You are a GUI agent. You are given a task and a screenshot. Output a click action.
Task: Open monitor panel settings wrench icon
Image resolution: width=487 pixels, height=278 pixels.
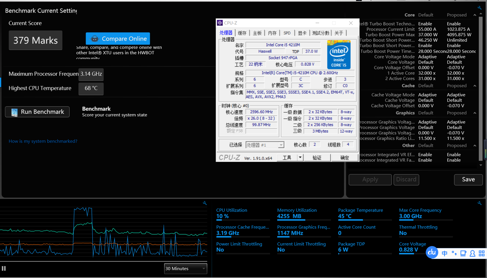pyautogui.click(x=480, y=203)
